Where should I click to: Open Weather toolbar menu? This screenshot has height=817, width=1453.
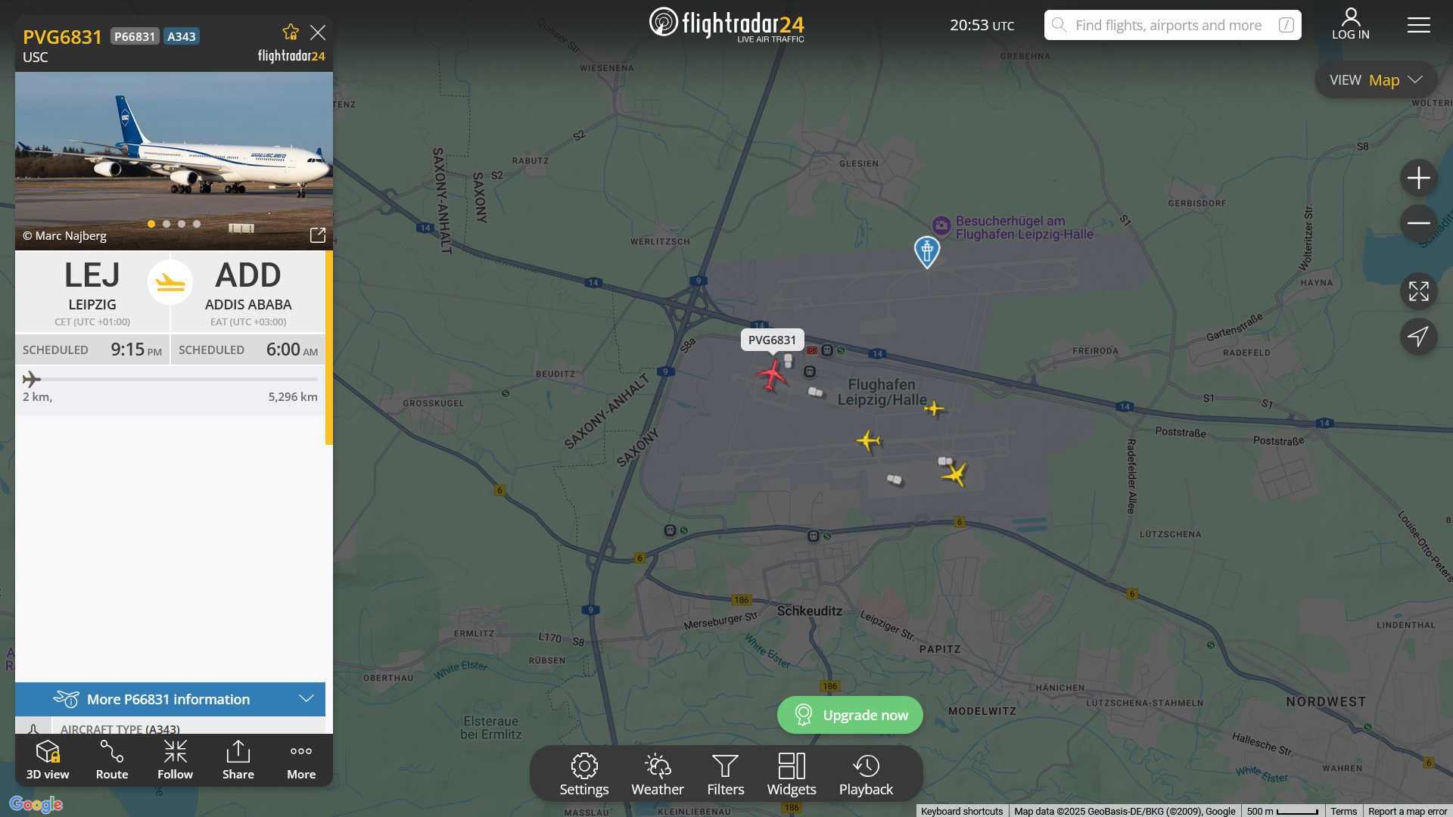[x=657, y=774]
